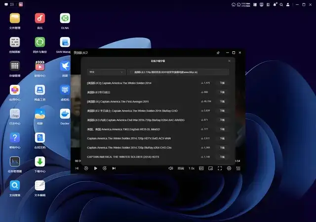316x222 pixels.
Task: Download the Winter Soldier 2014 BluRay-CHD subtitle
Action: [222, 111]
